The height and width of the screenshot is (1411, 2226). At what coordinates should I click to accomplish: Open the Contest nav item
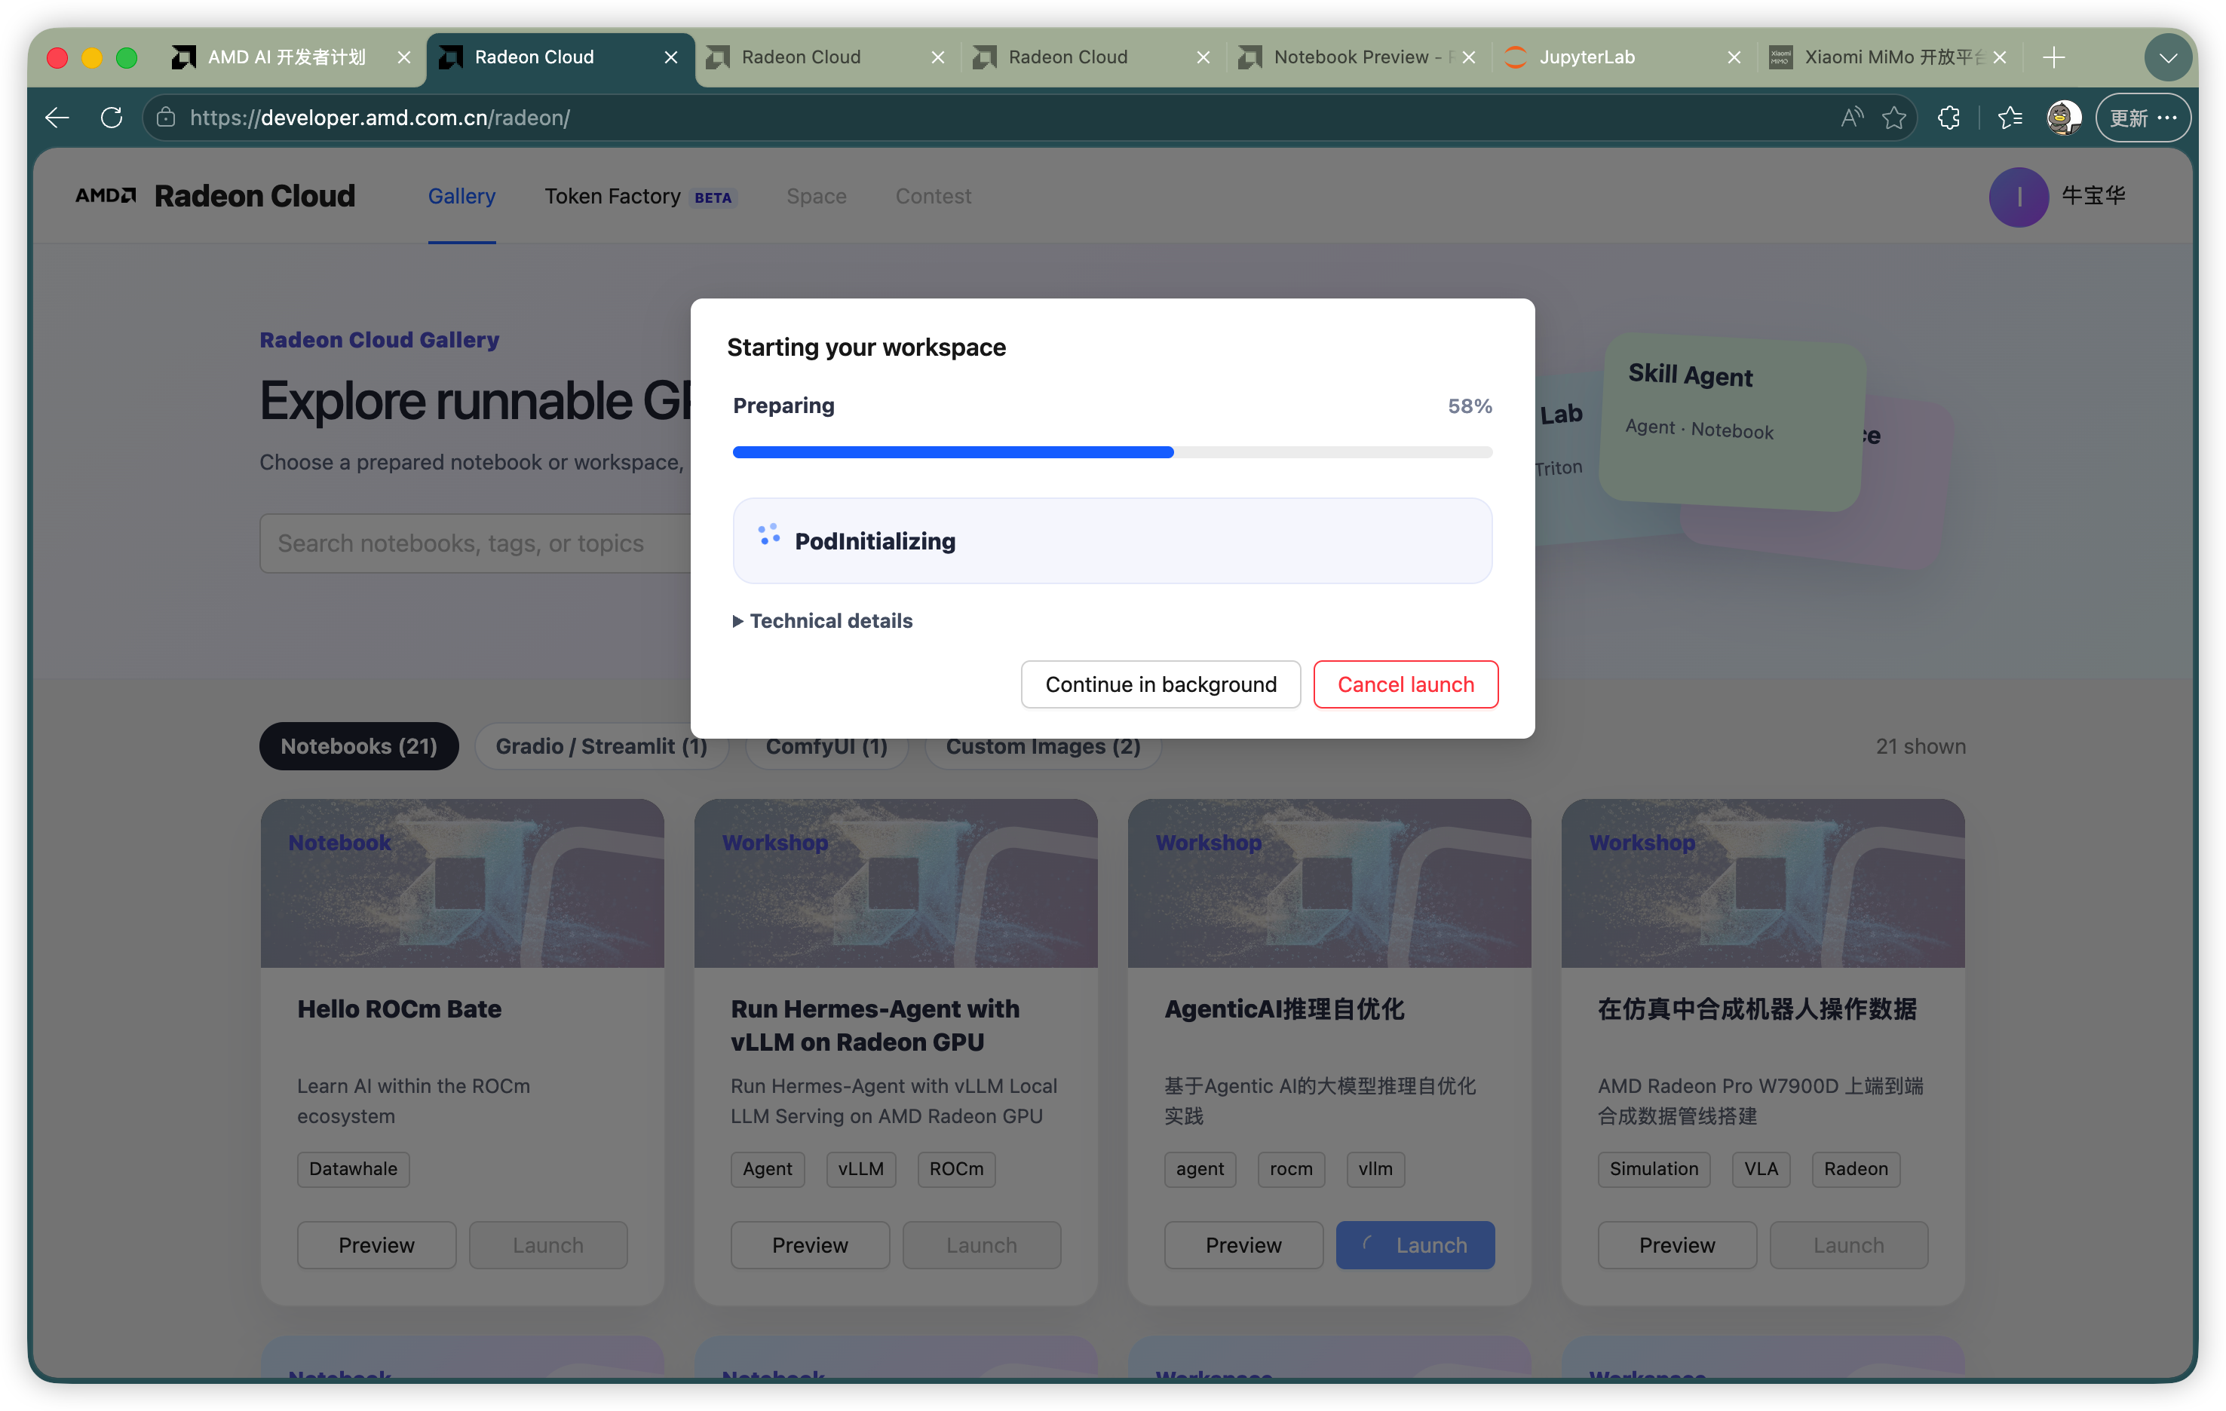click(x=933, y=196)
